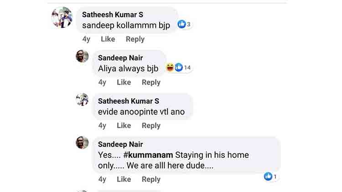This screenshot has height=192, width=342.
Task: Like the 'sandeep kollammm bjp' comment
Action: tap(108, 39)
